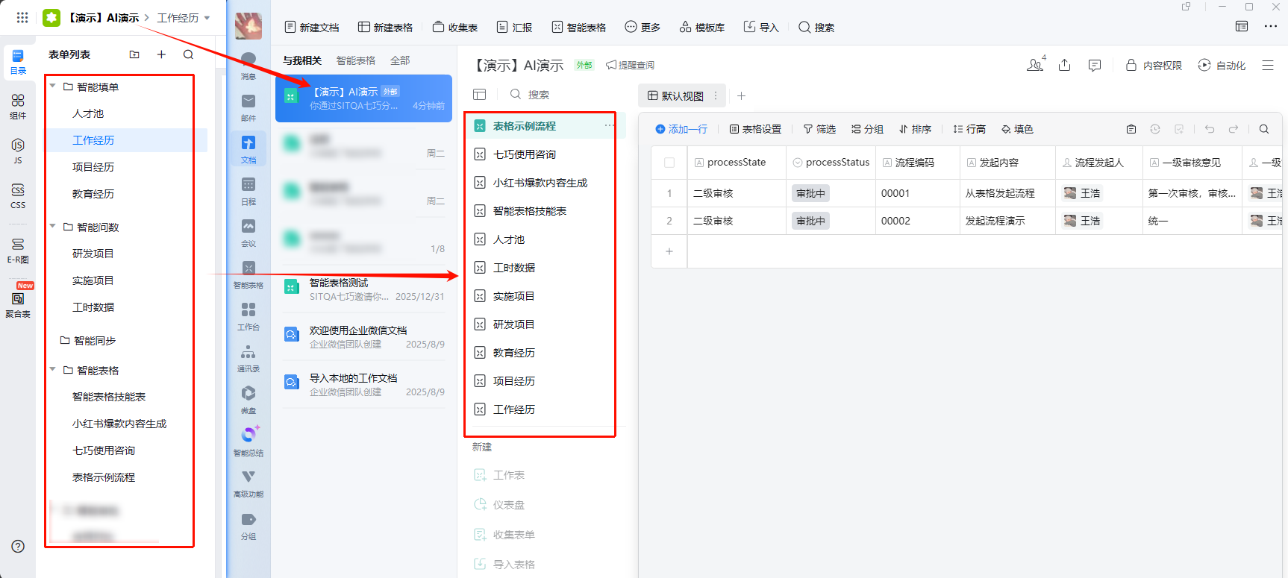Screen dimensions: 1288x578
Task: Click the 添加一行 button
Action: (681, 129)
